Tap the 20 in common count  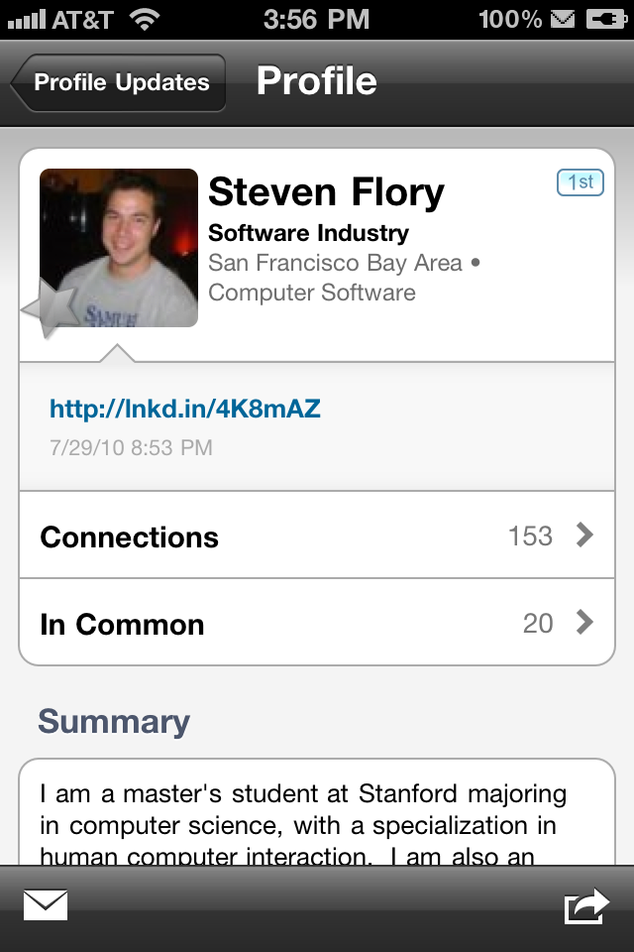tap(538, 623)
